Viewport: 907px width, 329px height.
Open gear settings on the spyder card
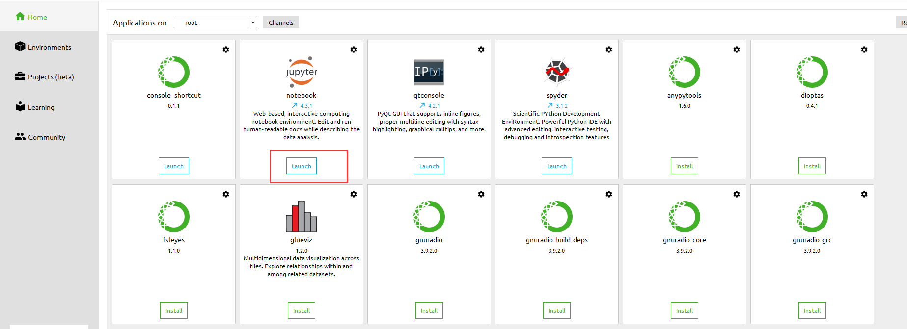pyautogui.click(x=609, y=50)
